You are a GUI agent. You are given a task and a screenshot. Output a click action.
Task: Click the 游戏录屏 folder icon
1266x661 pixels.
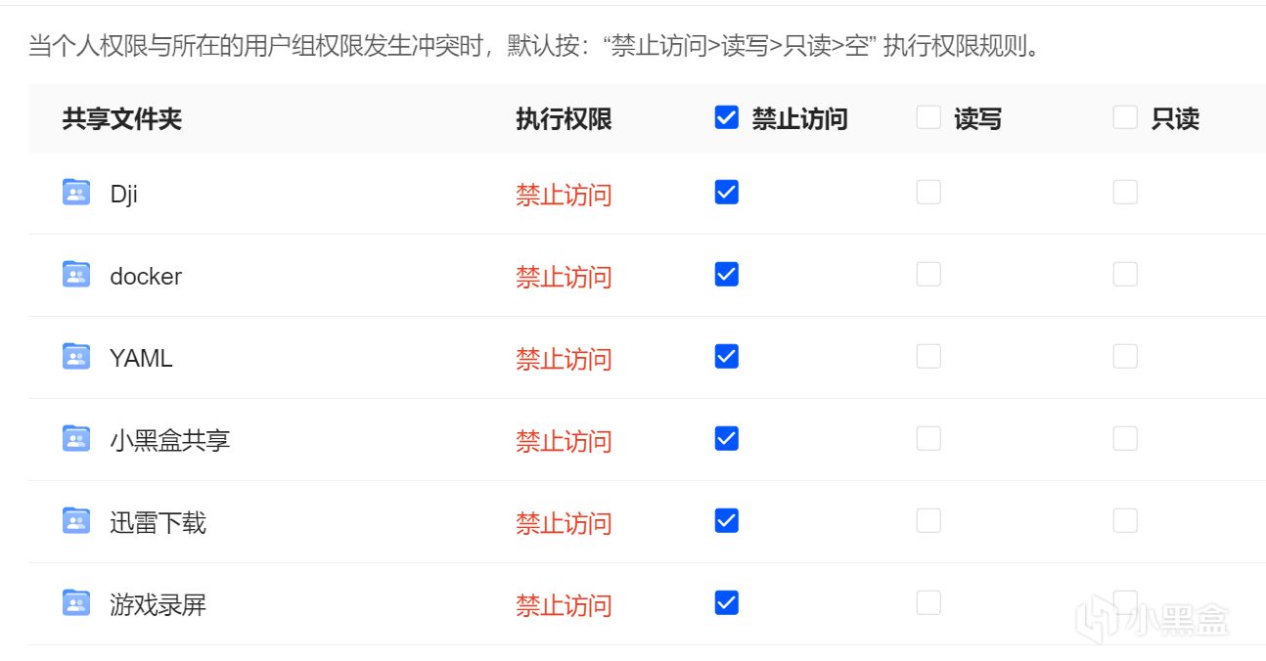tap(76, 603)
